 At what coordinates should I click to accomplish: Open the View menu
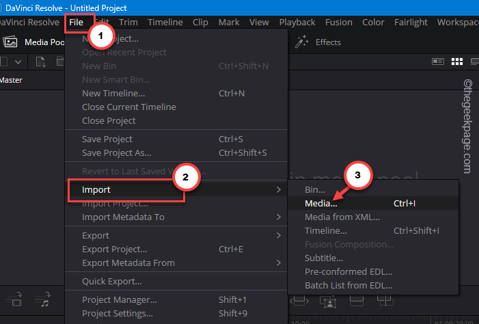tap(259, 23)
